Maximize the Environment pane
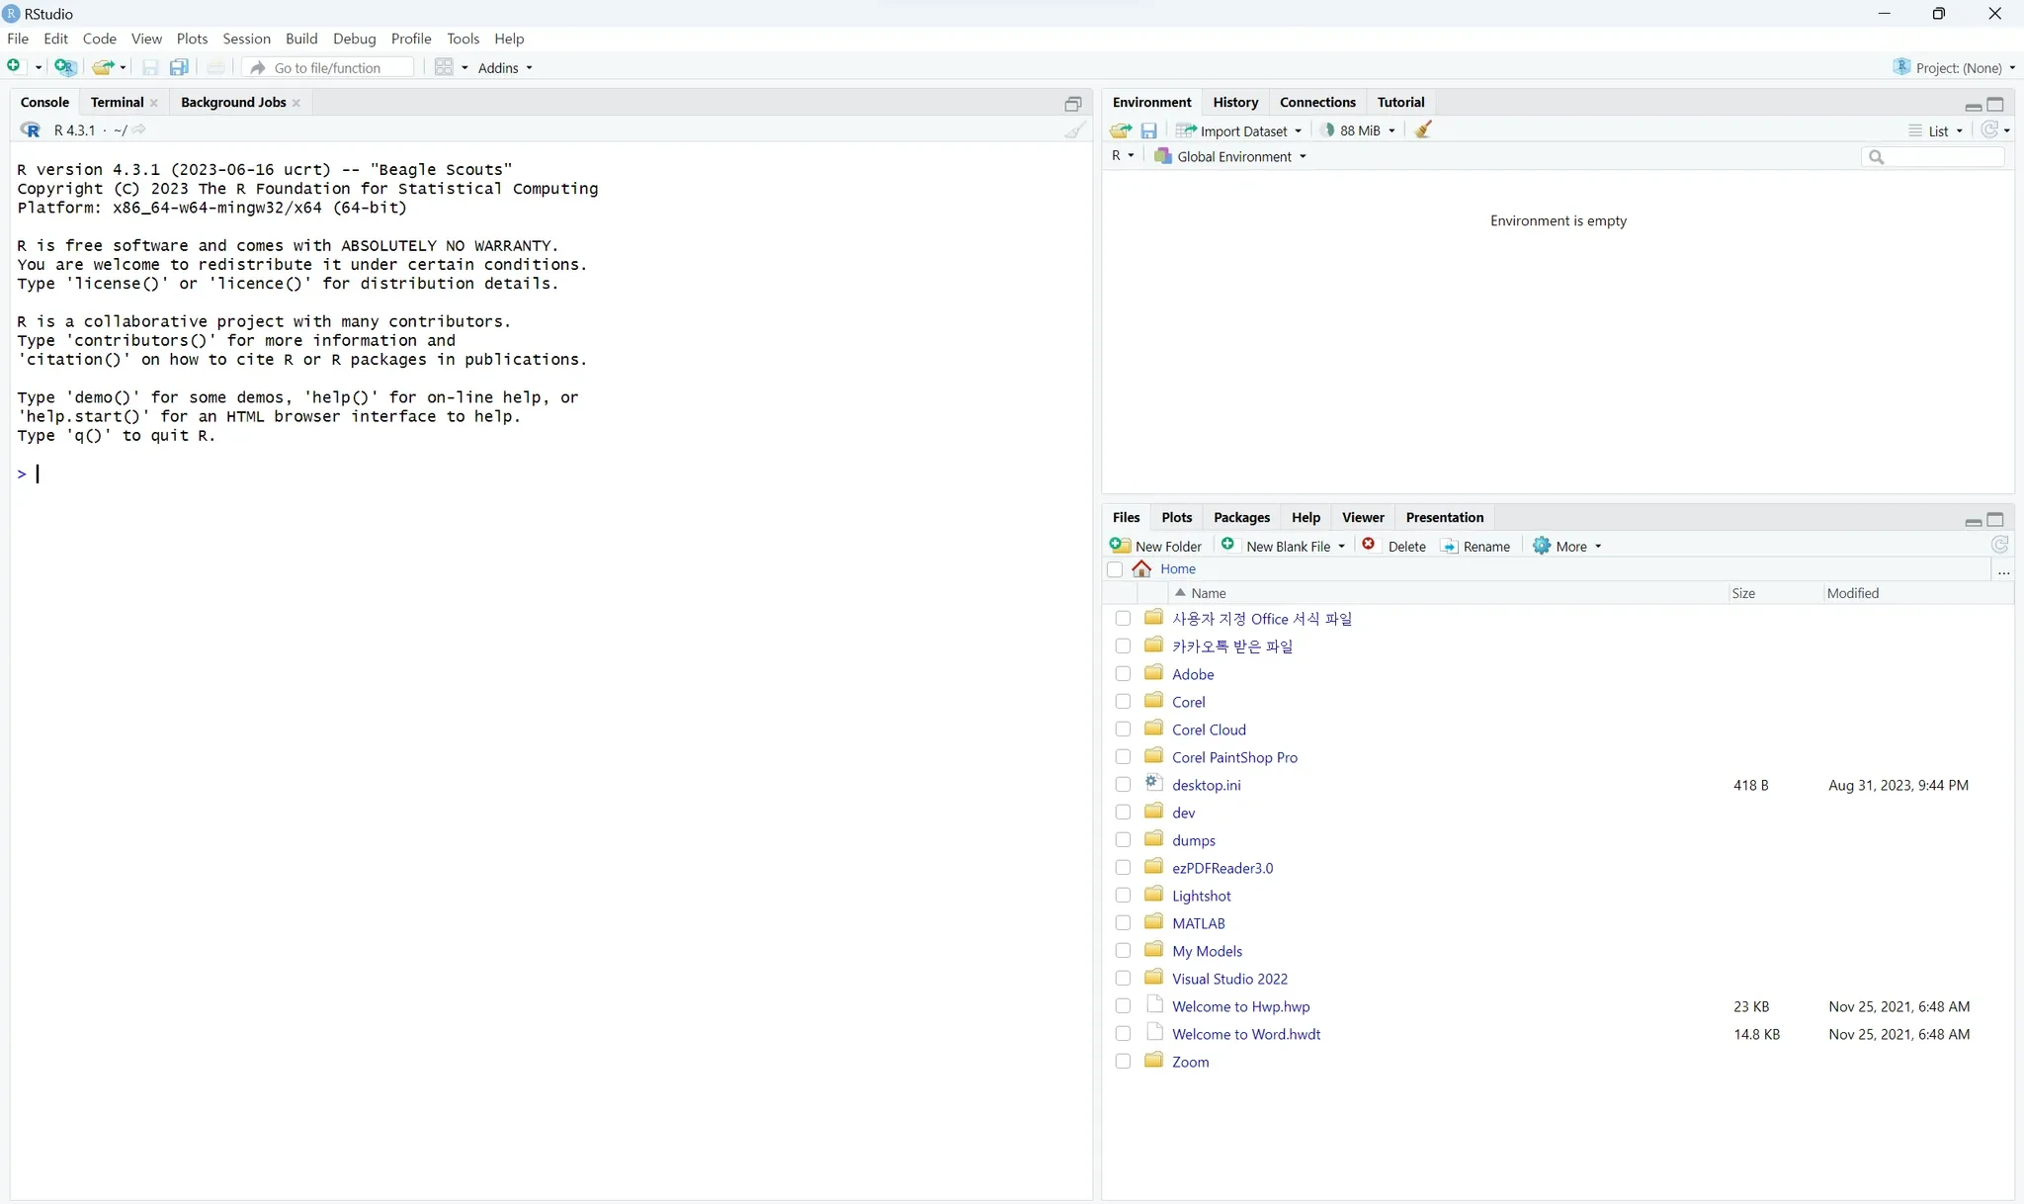 pyautogui.click(x=1995, y=104)
